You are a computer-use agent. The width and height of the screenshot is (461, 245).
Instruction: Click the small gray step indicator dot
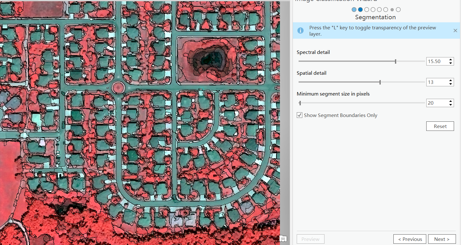(x=392, y=9)
